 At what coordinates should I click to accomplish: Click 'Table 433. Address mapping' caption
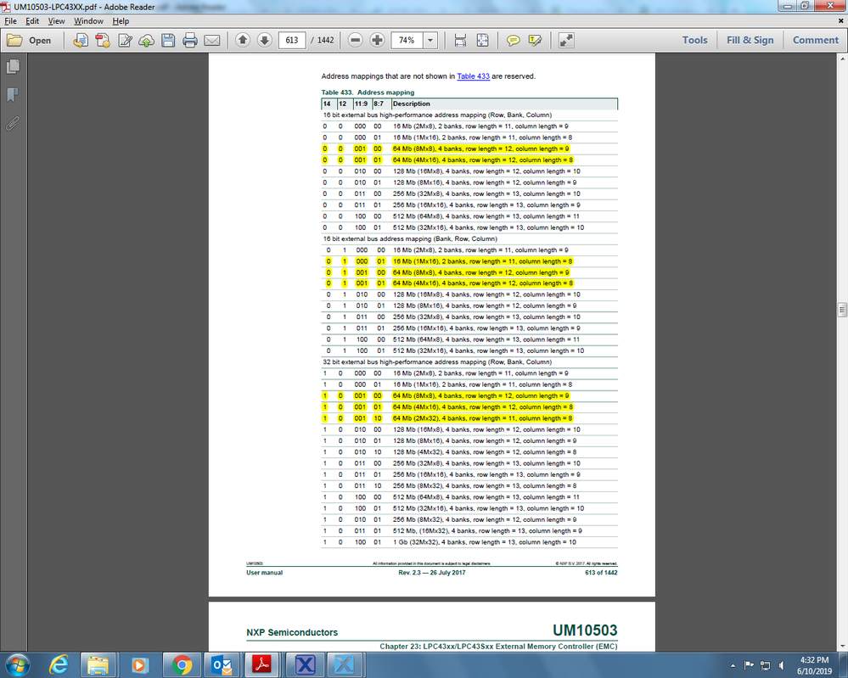pos(368,92)
